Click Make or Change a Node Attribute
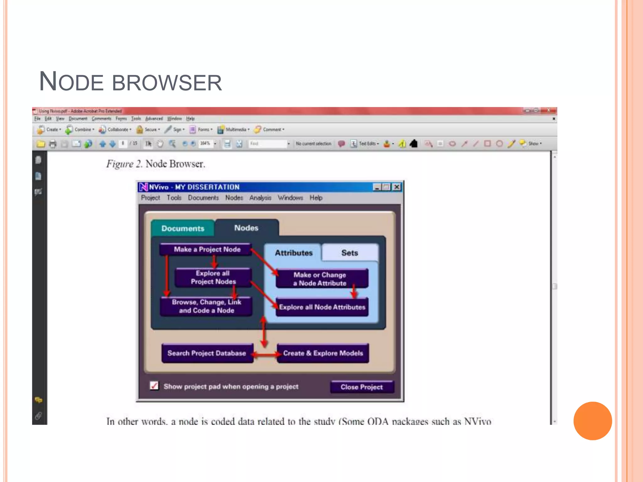This screenshot has width=643, height=482. (x=322, y=279)
